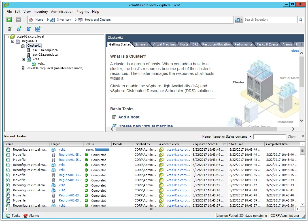Click the Tasks status bar icon
This screenshot has width=308, height=221.
point(8,216)
